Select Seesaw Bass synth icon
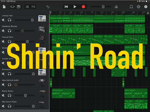Screen dimensions: 150x112 tap(42, 39)
